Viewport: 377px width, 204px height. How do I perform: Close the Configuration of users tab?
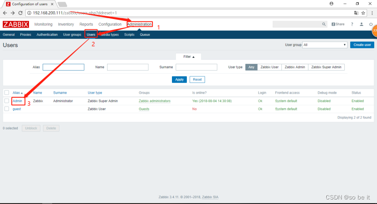coord(52,4)
